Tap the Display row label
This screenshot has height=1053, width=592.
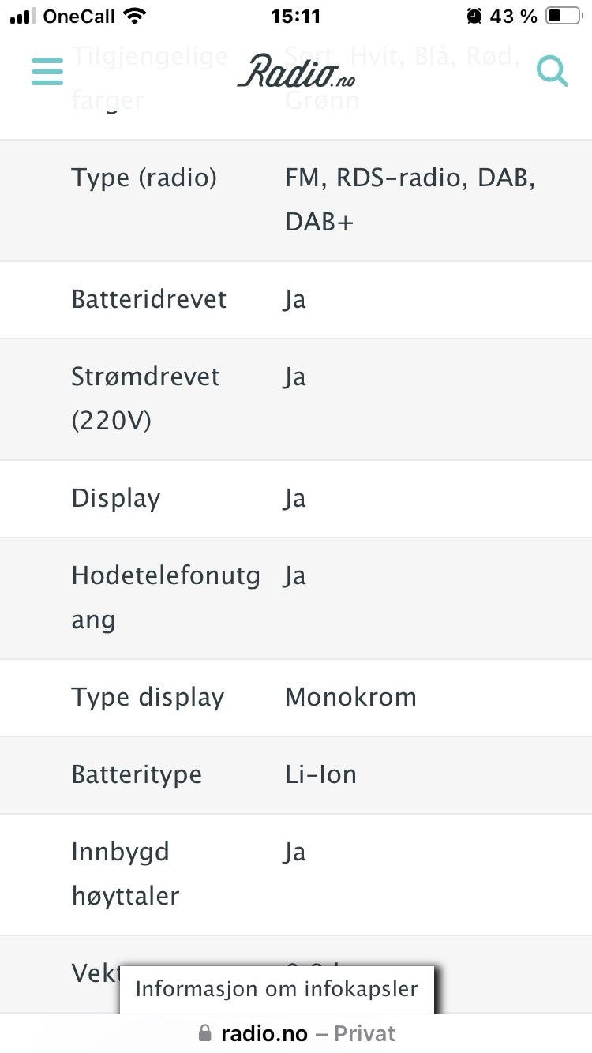tap(116, 499)
